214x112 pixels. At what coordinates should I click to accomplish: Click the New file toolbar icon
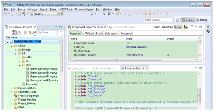[5, 14]
